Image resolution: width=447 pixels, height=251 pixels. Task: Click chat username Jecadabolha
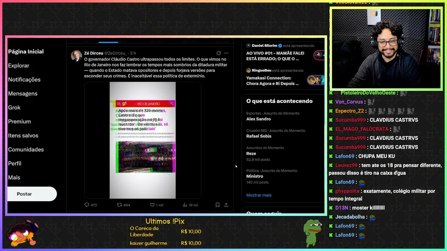point(350,217)
